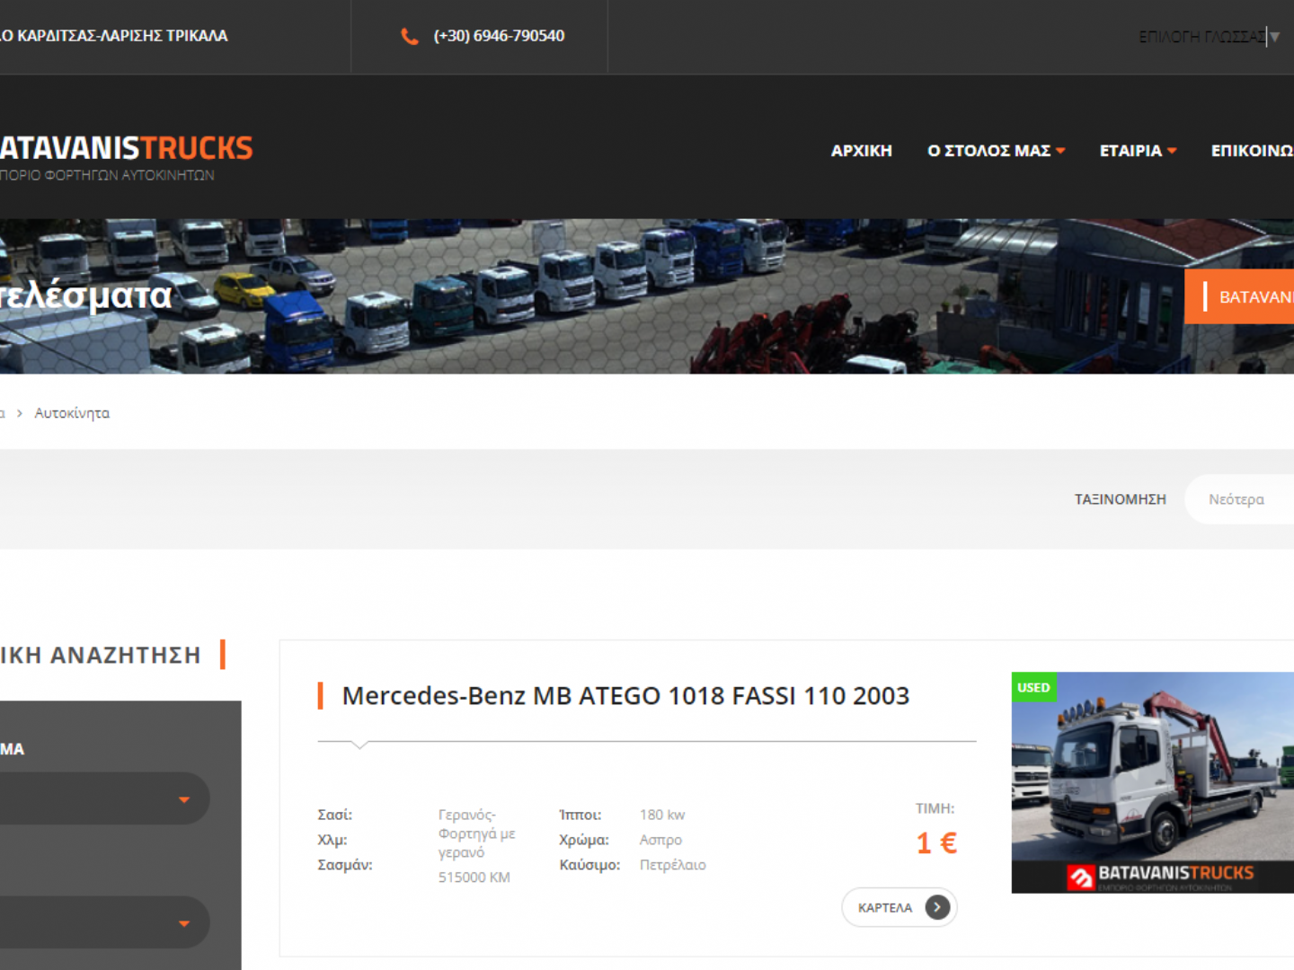Click the Πετρέλαιο fuel value
This screenshot has width=1294, height=970.
[x=673, y=865]
